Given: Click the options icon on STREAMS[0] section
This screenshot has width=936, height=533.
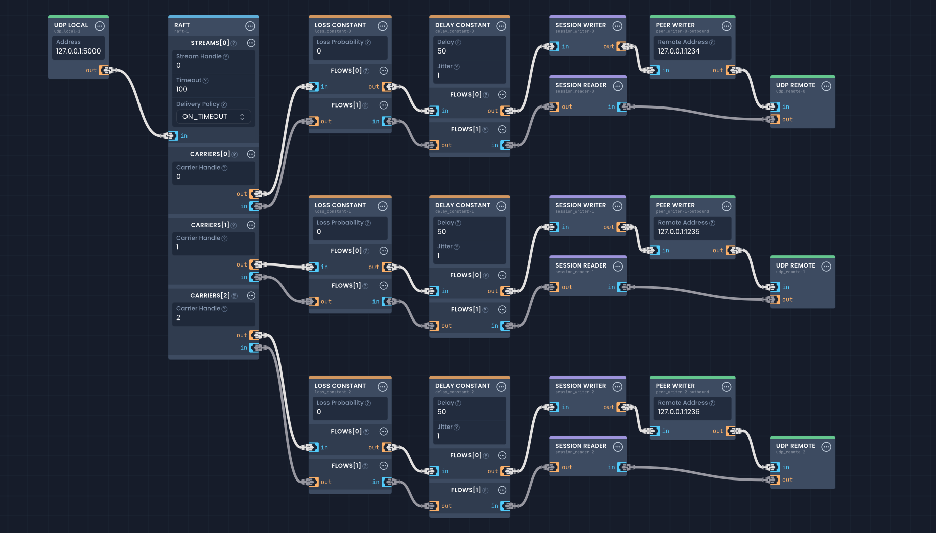Looking at the screenshot, I should [251, 43].
